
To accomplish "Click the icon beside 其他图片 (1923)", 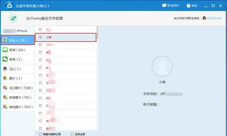I will [5, 107].
